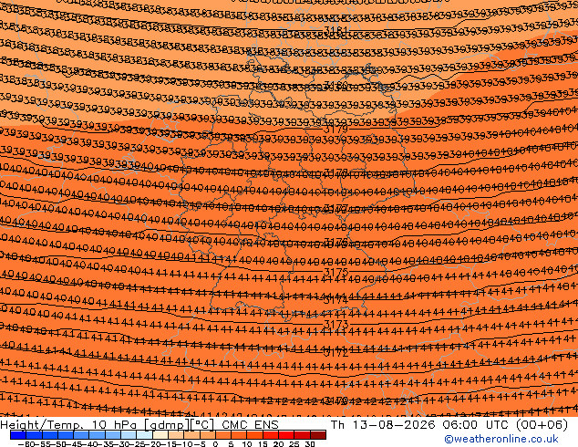Screen dimensions: 578x447
Task: Click the 3181 contour label
Action: pos(335,30)
